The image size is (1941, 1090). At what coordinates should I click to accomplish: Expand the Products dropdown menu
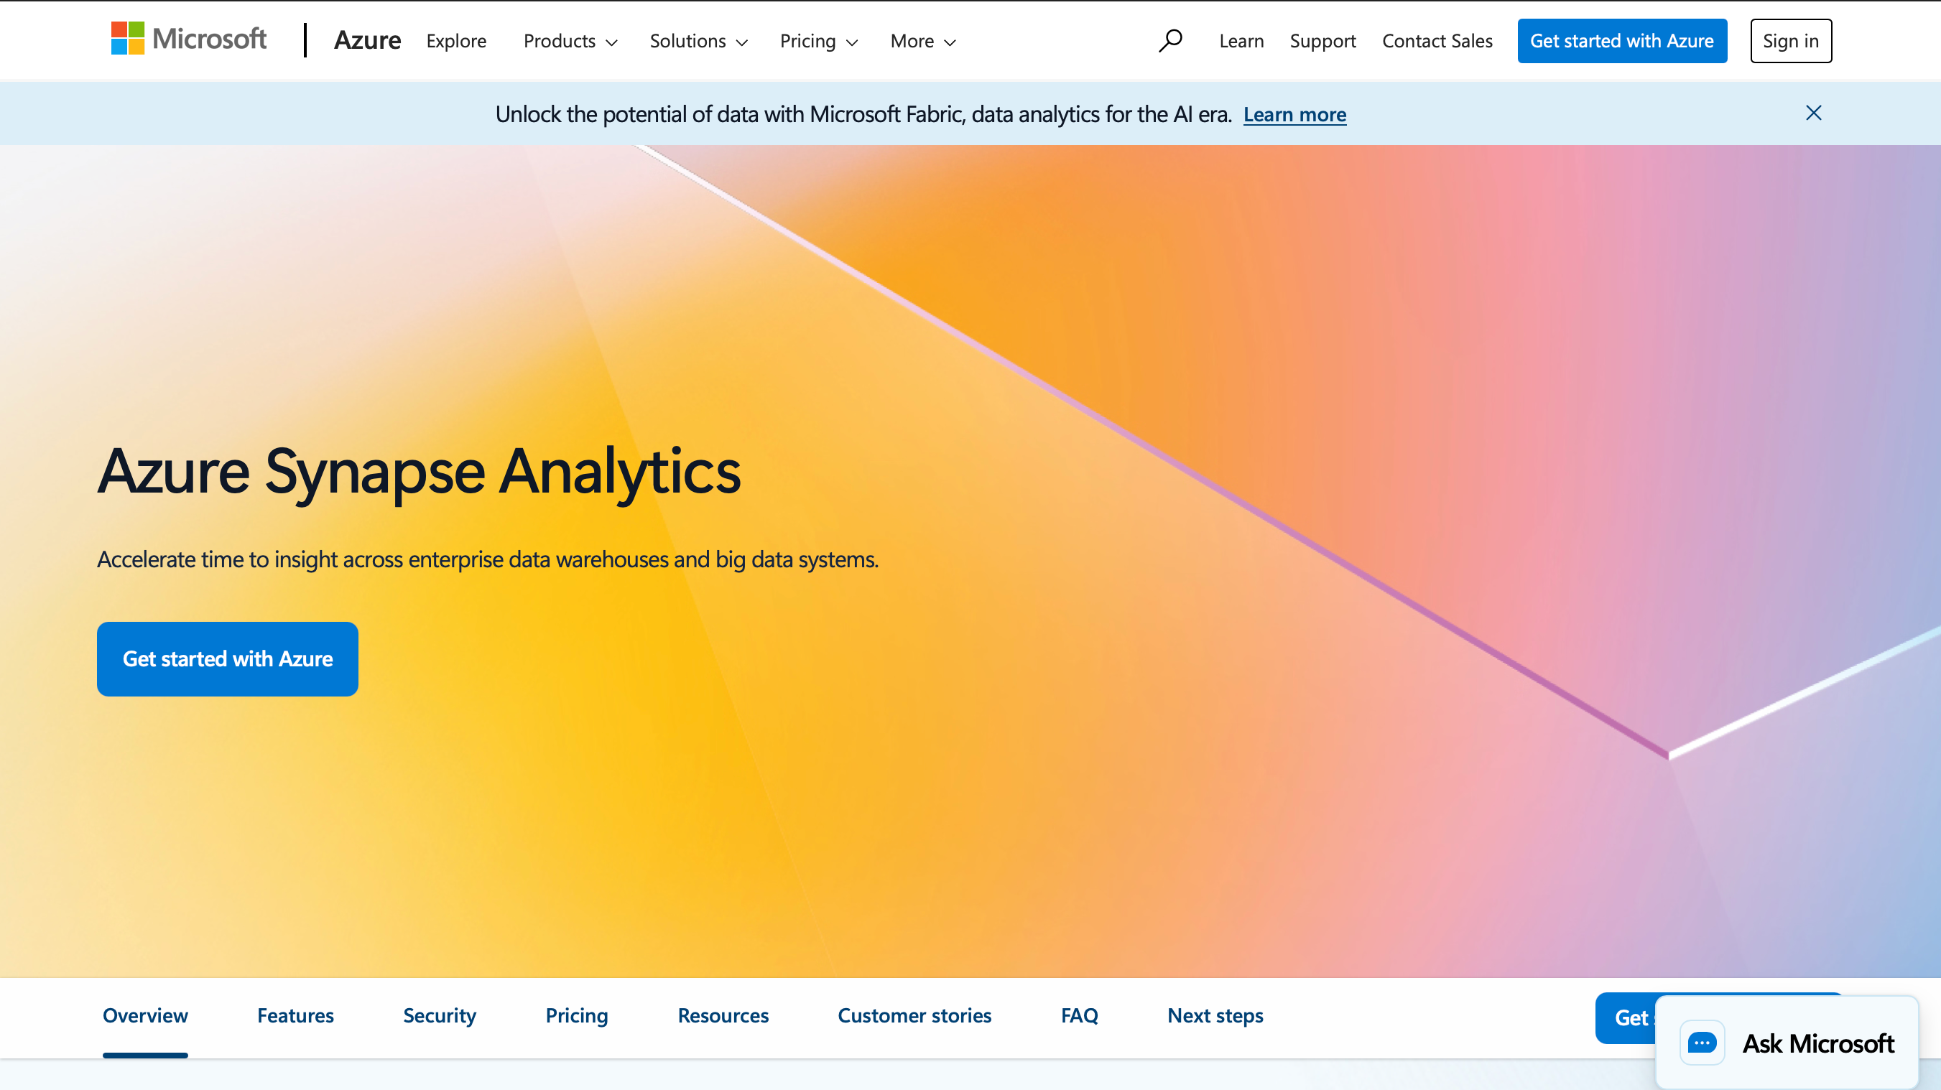coord(570,42)
